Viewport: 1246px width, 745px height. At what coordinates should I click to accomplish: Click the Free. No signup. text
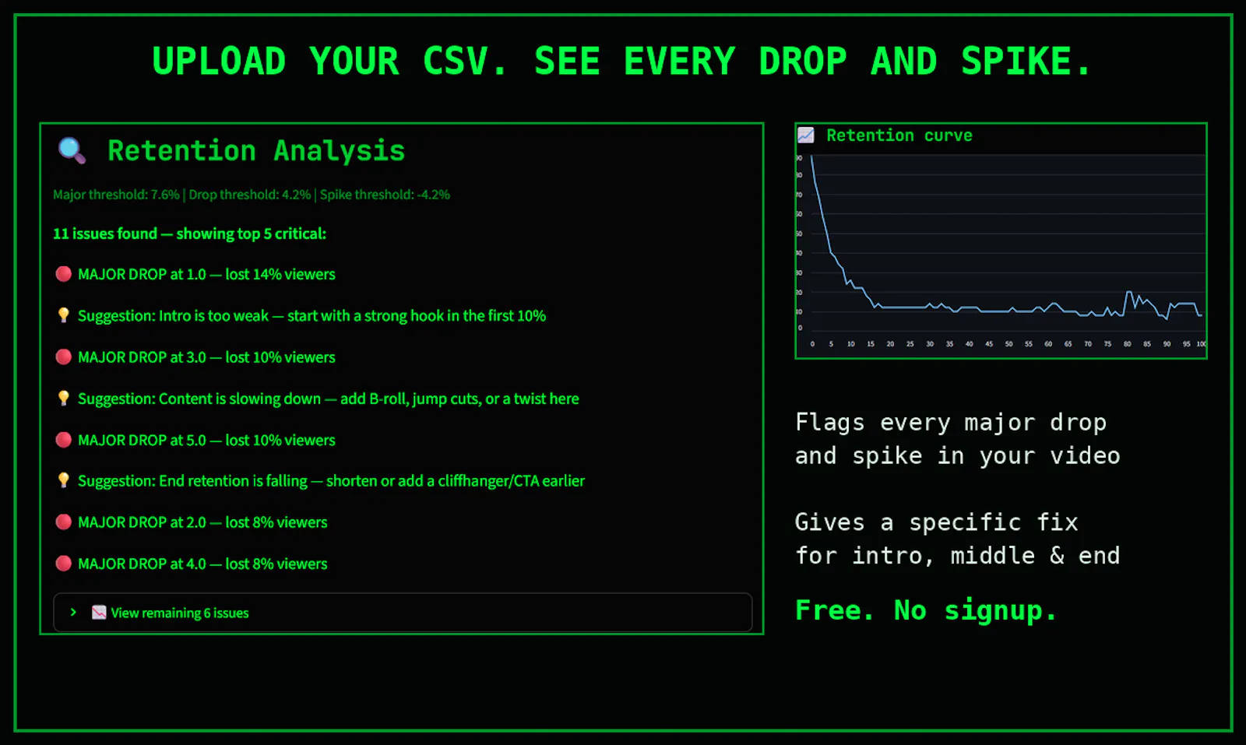[x=926, y=610]
